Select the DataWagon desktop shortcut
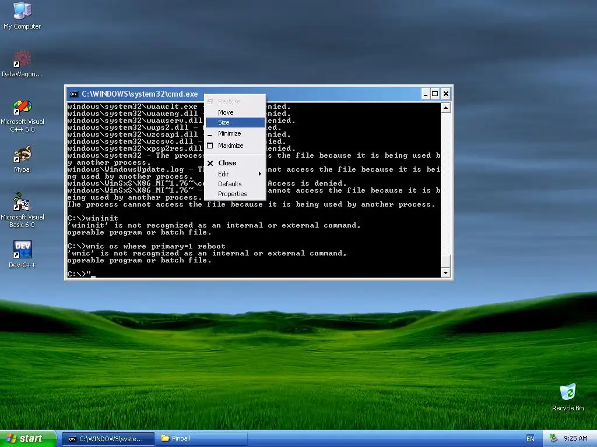This screenshot has width=597, height=447. 22,64
